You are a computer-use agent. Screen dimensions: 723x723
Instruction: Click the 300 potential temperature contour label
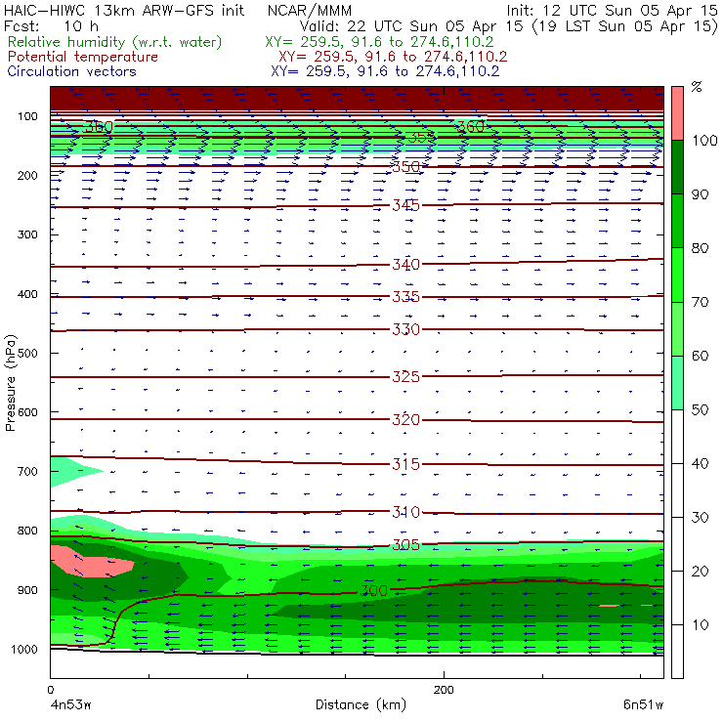click(373, 590)
